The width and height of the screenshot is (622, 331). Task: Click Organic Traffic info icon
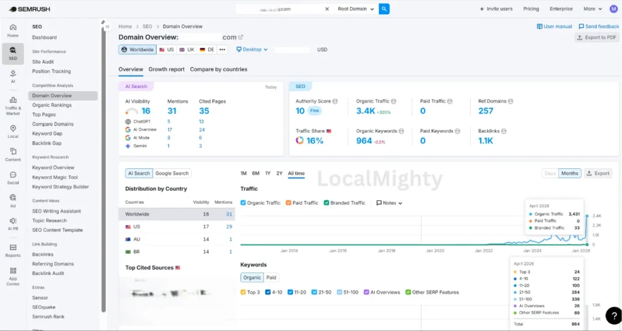point(394,101)
